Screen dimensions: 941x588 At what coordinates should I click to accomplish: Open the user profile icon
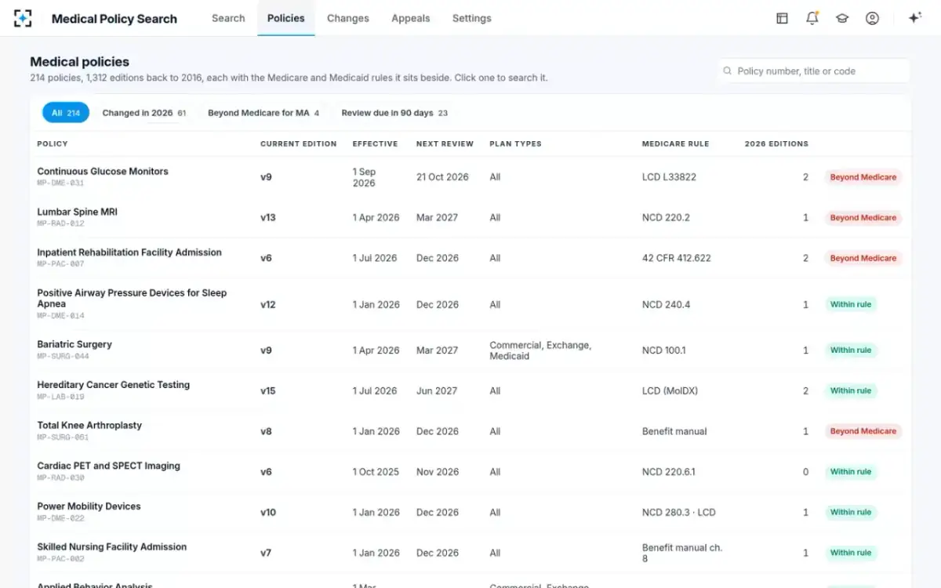pos(872,18)
